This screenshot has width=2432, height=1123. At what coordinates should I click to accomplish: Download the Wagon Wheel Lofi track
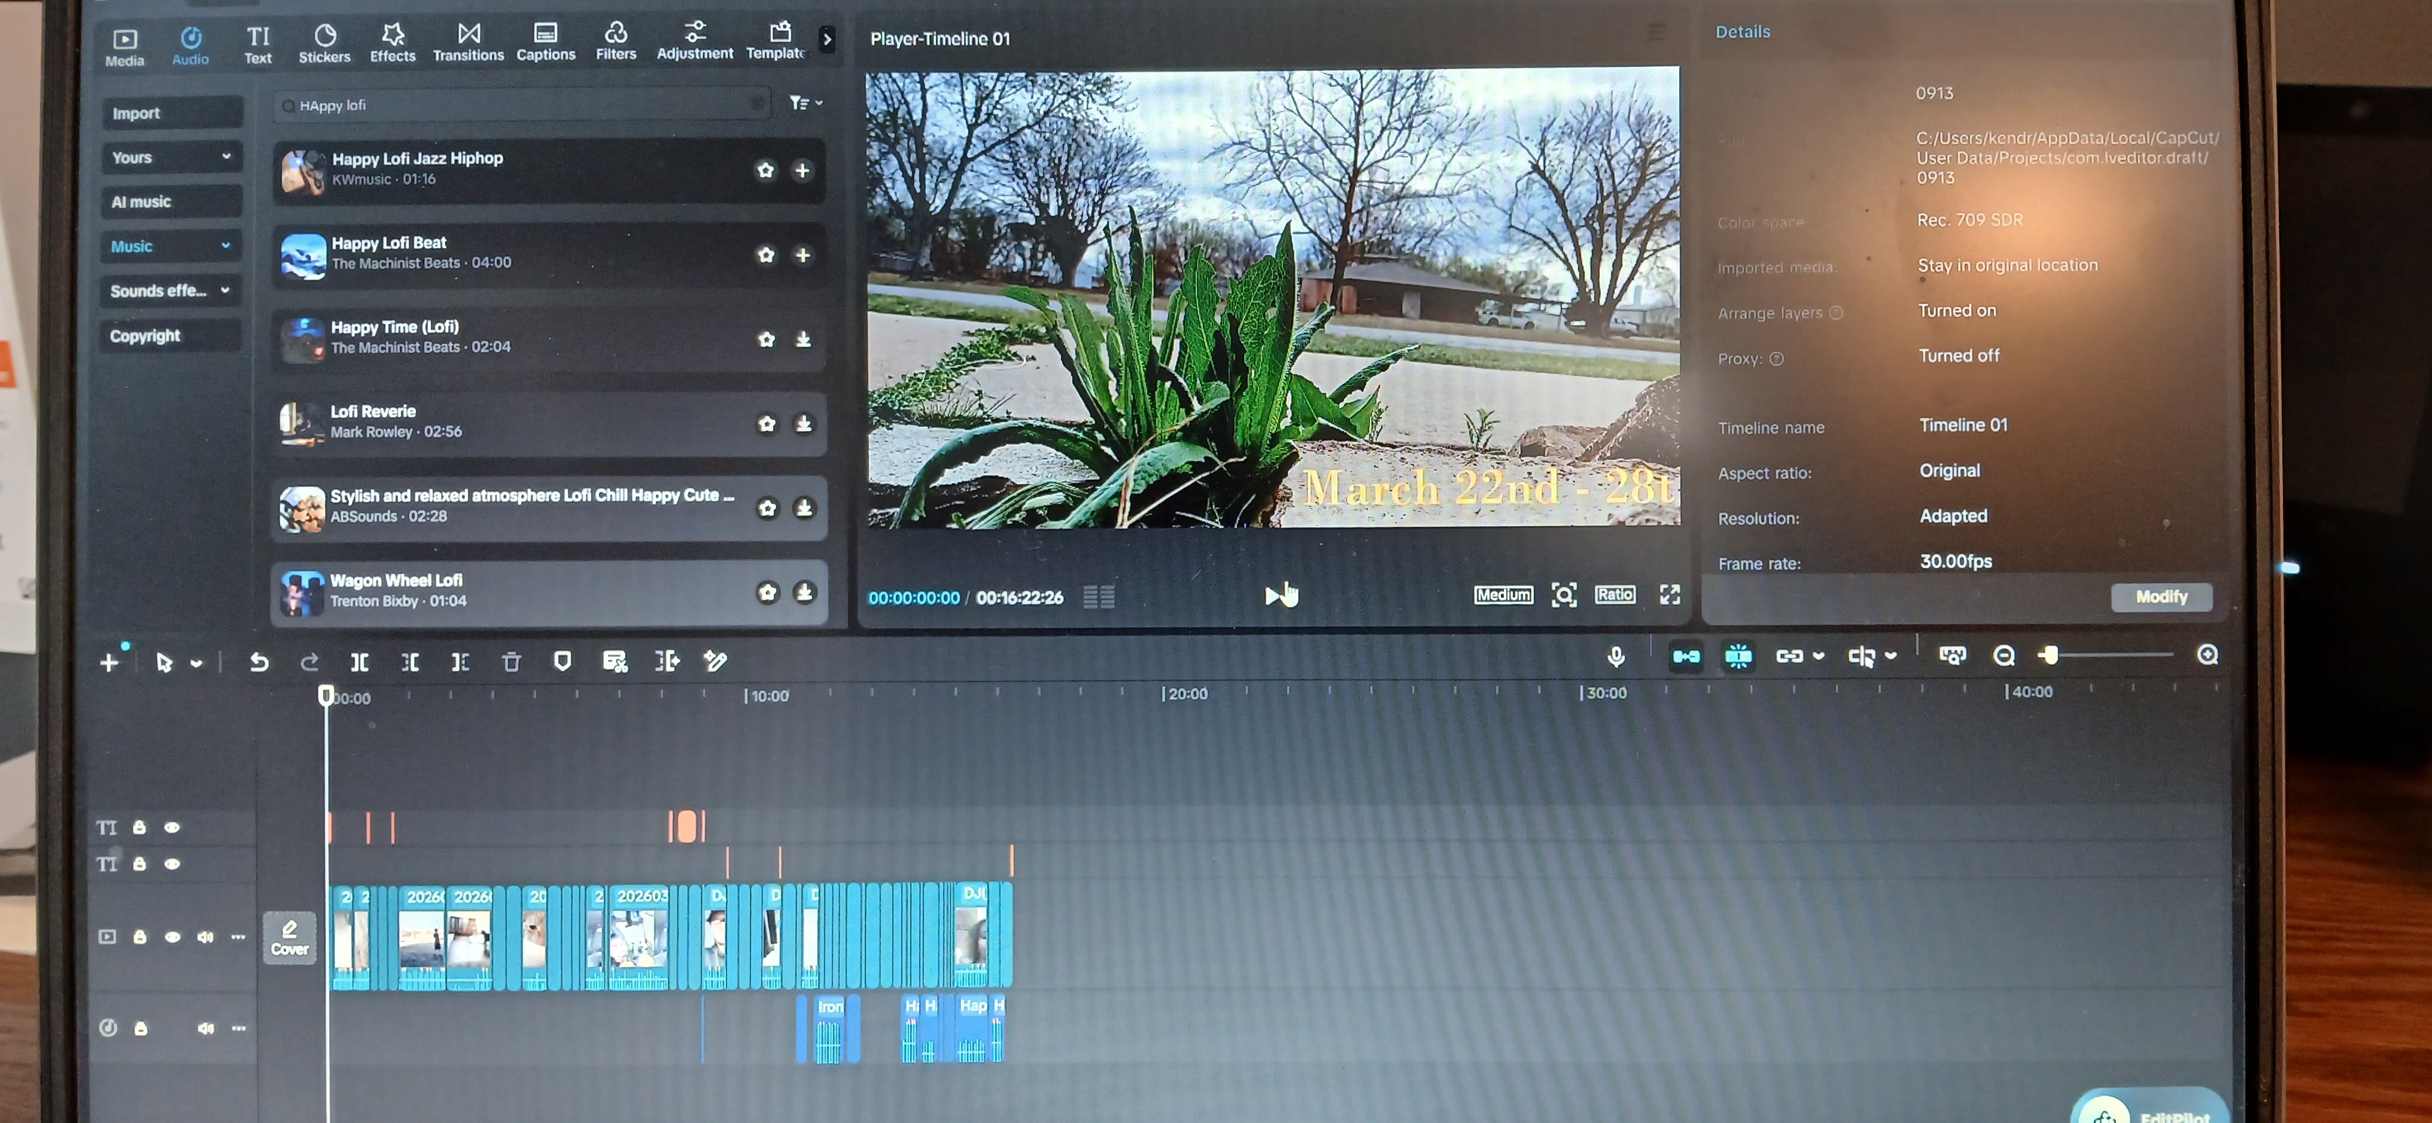804,592
